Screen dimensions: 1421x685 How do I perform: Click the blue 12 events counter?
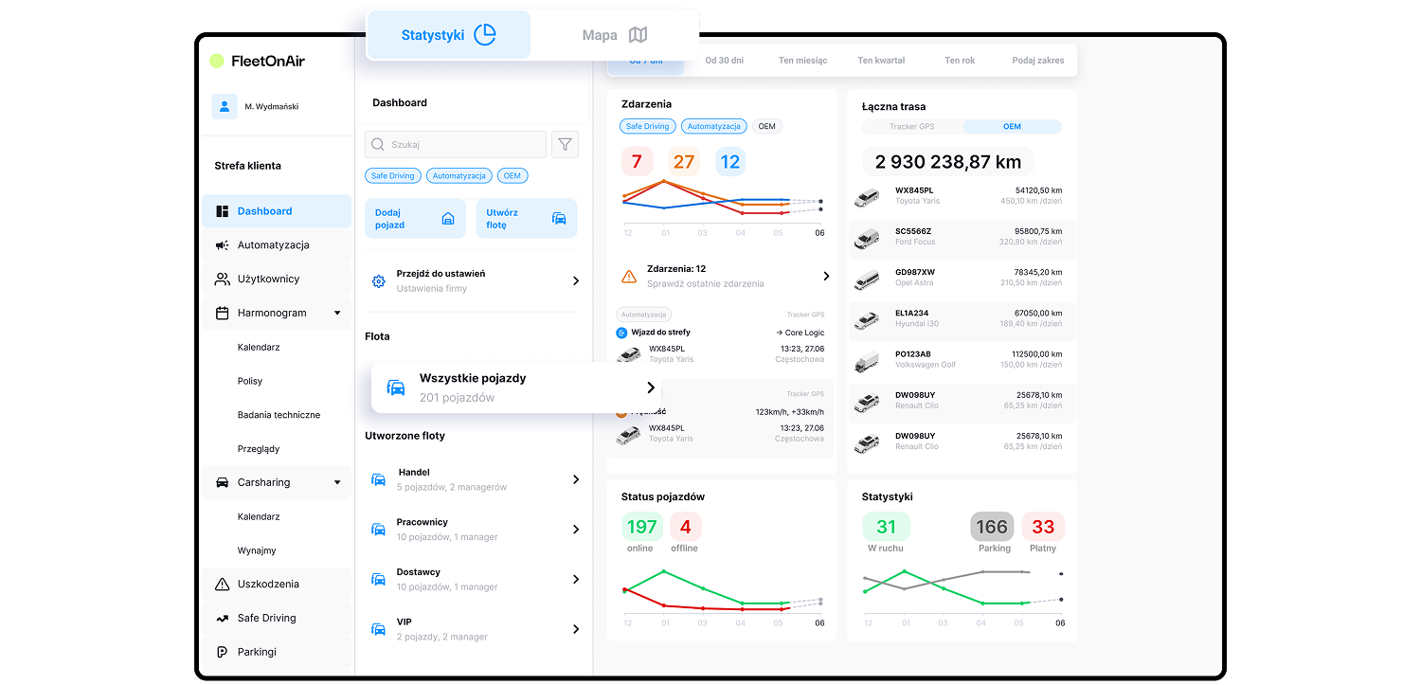(x=729, y=162)
